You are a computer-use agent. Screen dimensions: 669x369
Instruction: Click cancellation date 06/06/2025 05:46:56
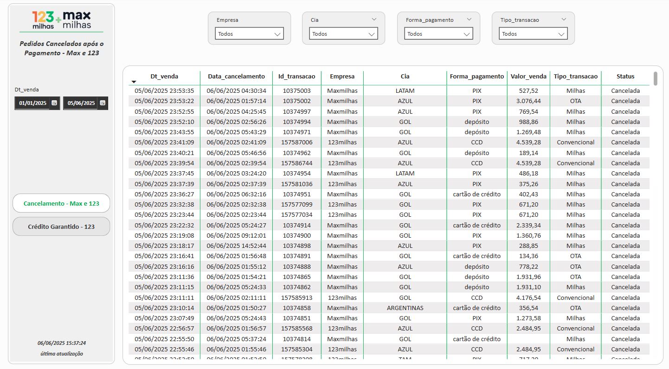[x=237, y=153]
